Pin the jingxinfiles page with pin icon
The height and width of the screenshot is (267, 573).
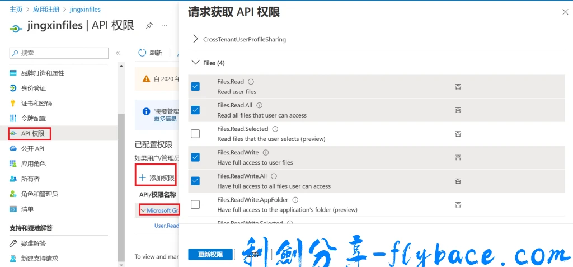149,25
